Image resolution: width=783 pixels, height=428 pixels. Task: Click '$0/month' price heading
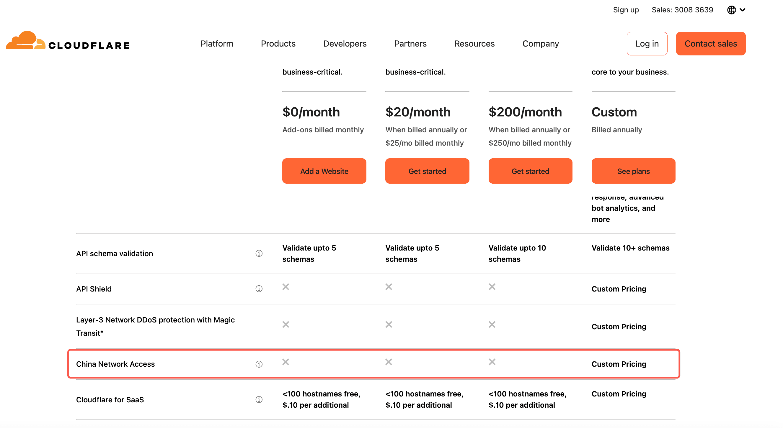click(311, 112)
